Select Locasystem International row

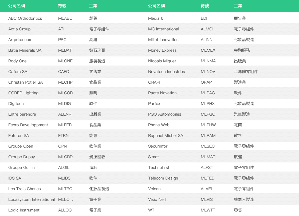[32, 199]
